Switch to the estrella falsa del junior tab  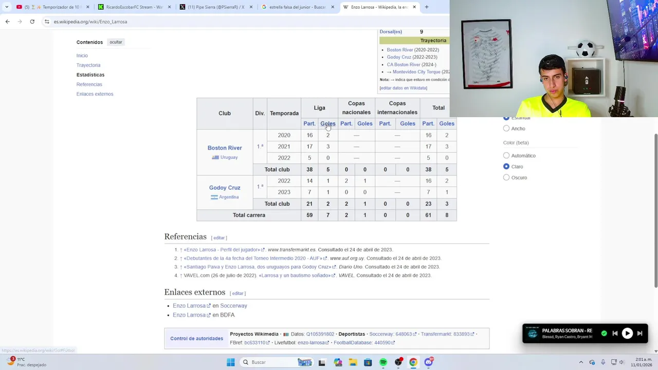pos(298,7)
